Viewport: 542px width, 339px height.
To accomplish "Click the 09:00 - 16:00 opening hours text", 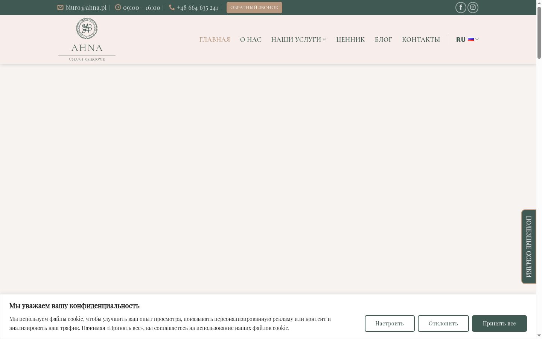I will click(x=142, y=8).
